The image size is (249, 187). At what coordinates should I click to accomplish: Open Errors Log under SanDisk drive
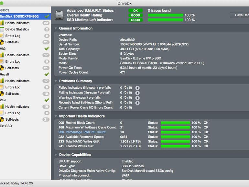26,36
